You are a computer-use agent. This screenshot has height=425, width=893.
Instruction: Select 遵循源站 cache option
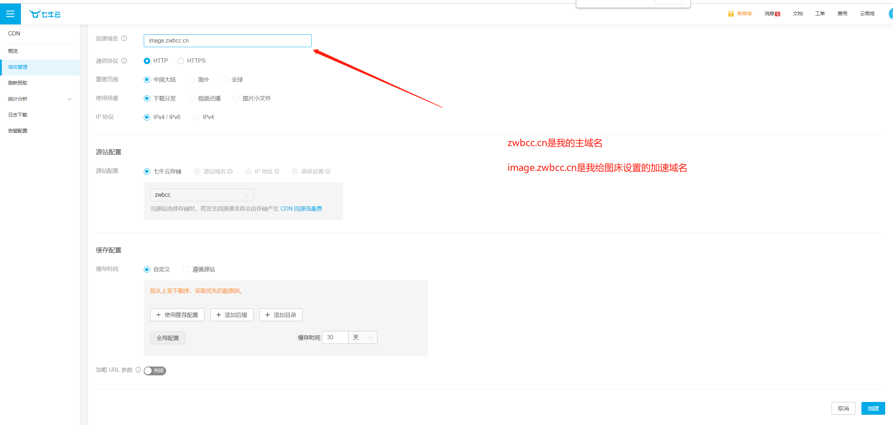tap(186, 269)
